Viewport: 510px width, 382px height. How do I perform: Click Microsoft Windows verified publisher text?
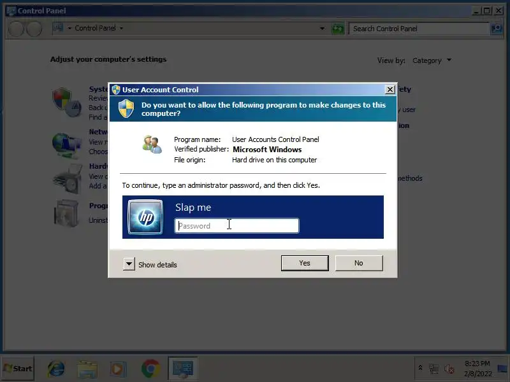click(267, 150)
